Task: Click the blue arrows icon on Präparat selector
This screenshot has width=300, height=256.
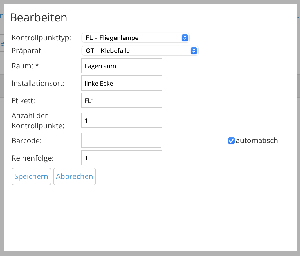Action: coord(193,51)
